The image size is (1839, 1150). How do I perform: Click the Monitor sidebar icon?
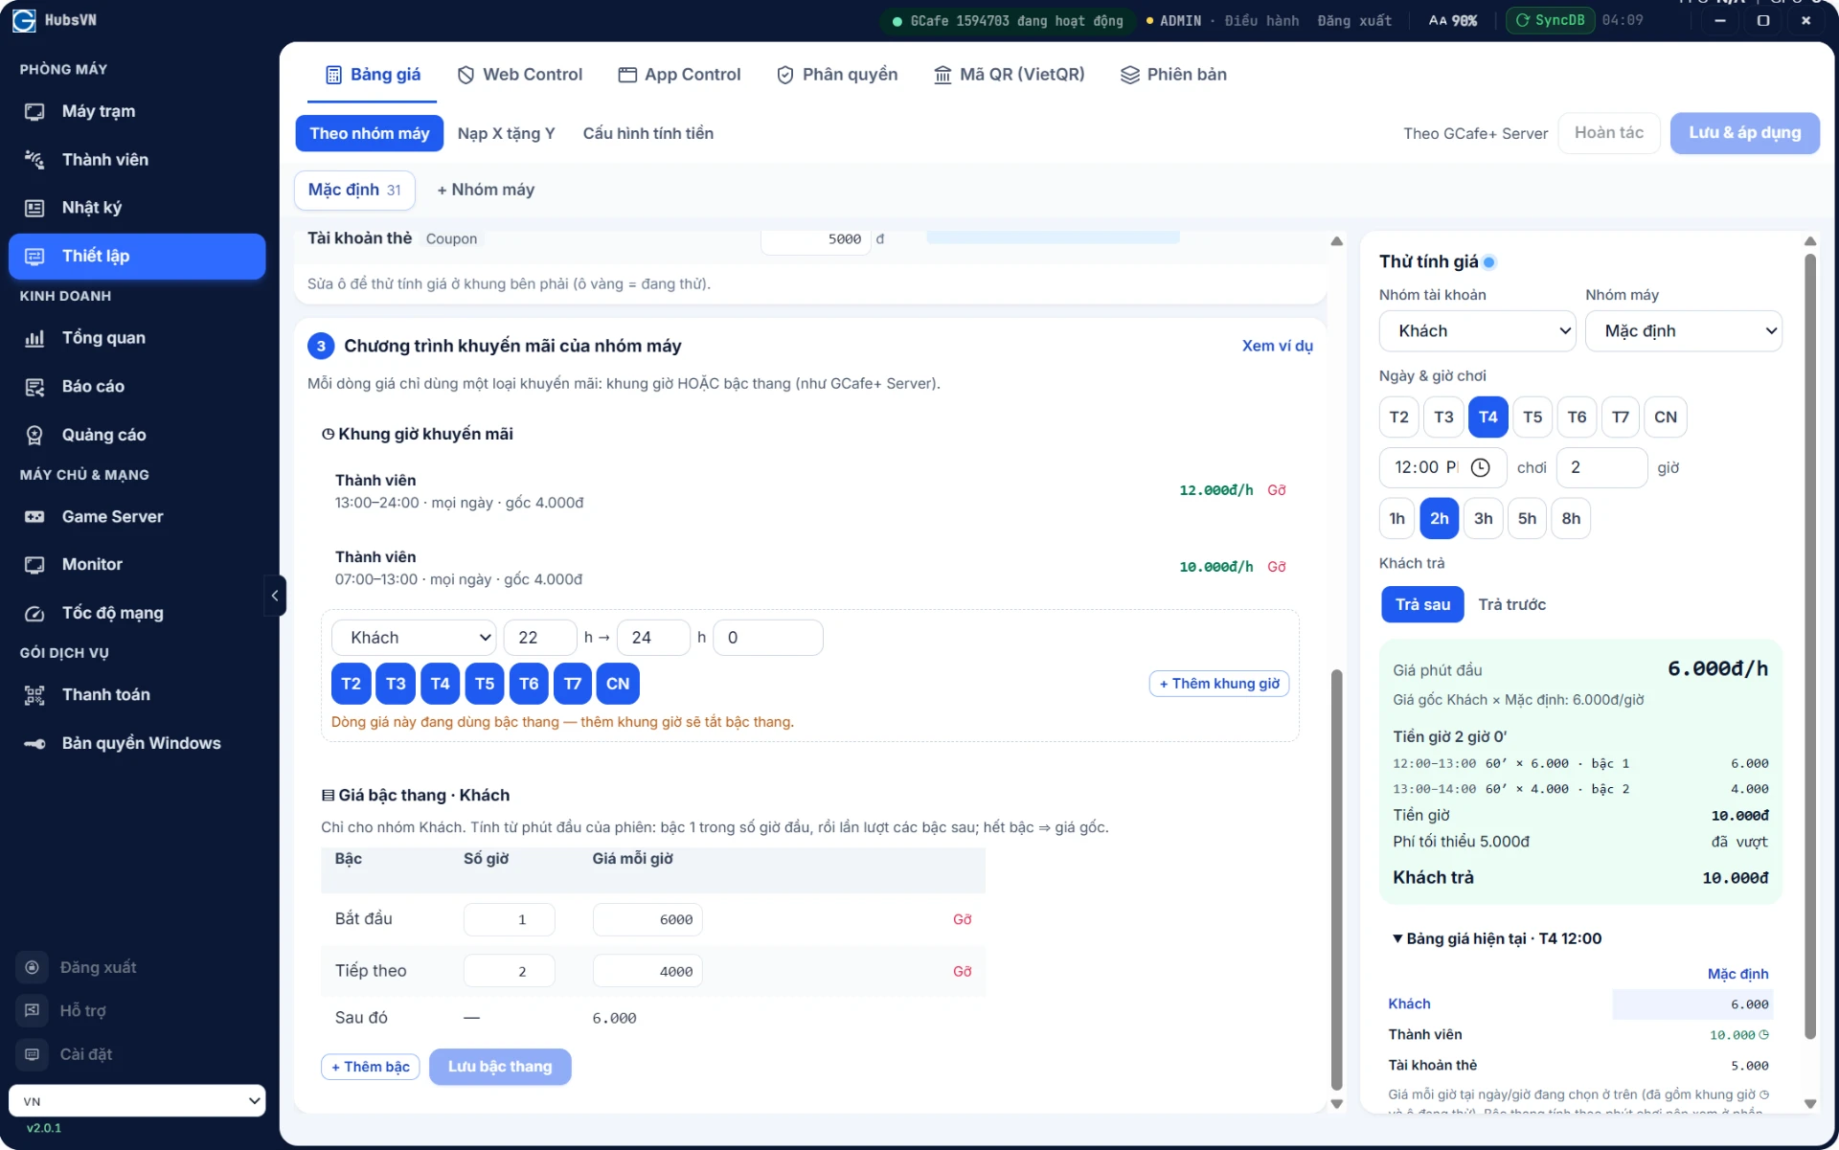(x=34, y=565)
